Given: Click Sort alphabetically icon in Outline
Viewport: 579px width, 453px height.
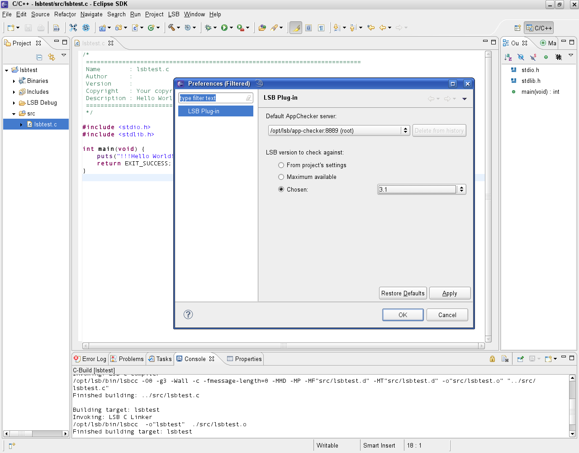Looking at the screenshot, I should (508, 57).
